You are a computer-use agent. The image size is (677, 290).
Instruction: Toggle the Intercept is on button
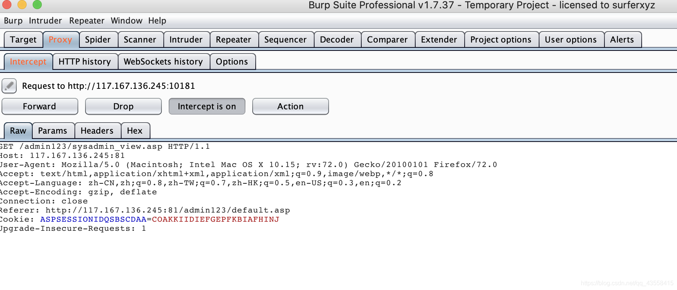(x=207, y=106)
